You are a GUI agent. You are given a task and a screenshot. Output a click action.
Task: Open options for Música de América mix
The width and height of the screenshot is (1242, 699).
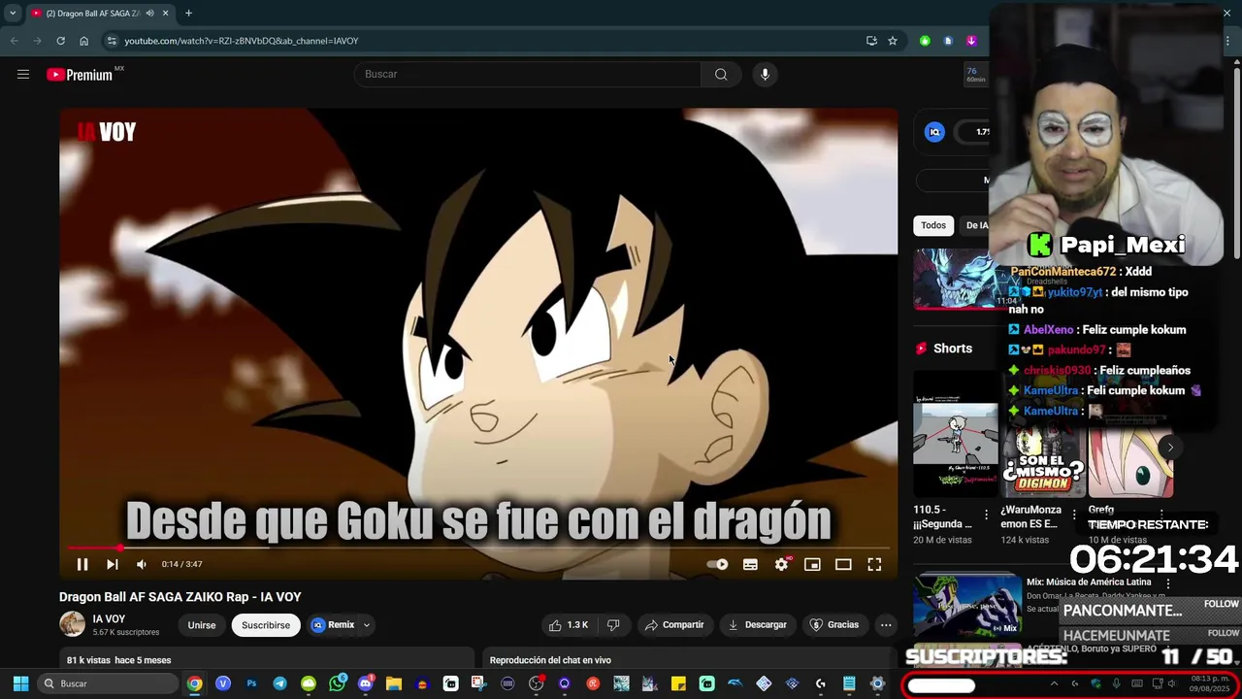click(1168, 584)
